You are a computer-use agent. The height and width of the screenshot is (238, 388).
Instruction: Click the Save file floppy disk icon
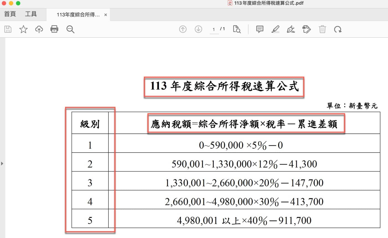tap(8, 29)
